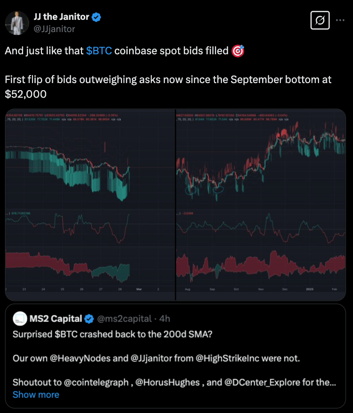Click the Grok icon on the tweet
The width and height of the screenshot is (353, 413).
pyautogui.click(x=320, y=21)
